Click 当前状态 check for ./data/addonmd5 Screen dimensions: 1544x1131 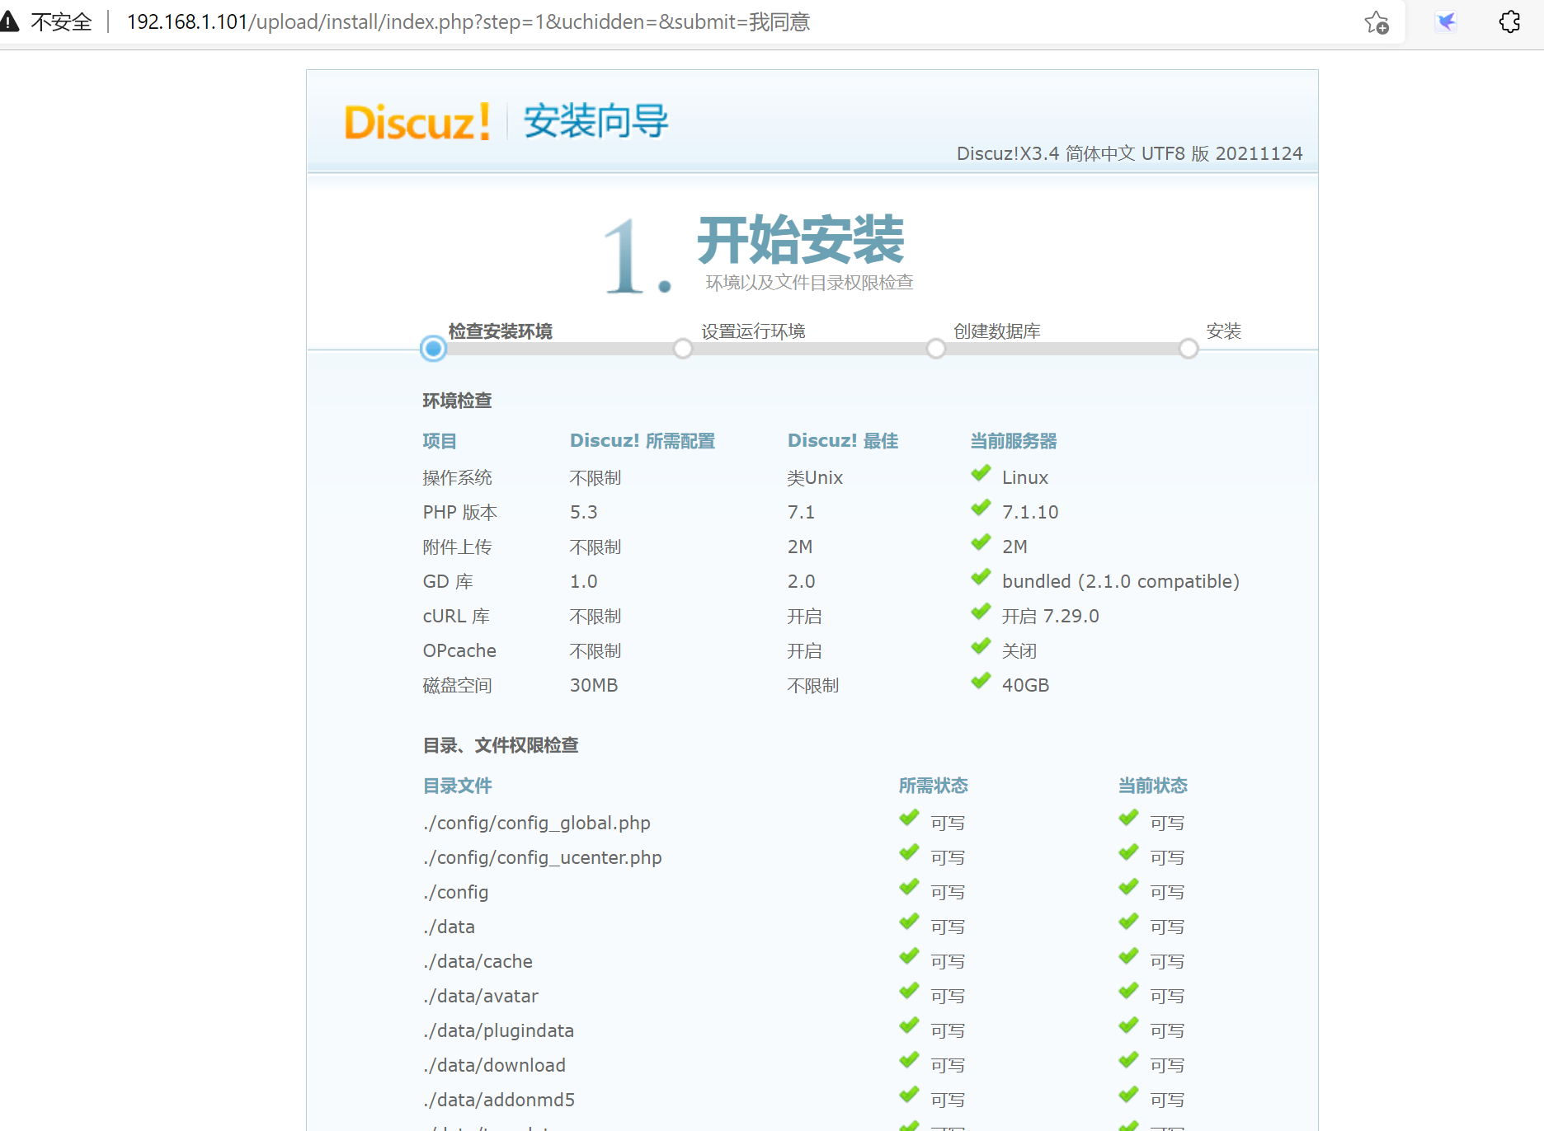pyautogui.click(x=1128, y=1096)
